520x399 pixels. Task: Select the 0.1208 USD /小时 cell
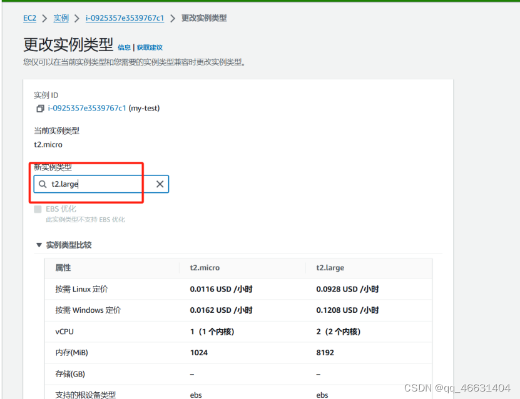pyautogui.click(x=347, y=310)
